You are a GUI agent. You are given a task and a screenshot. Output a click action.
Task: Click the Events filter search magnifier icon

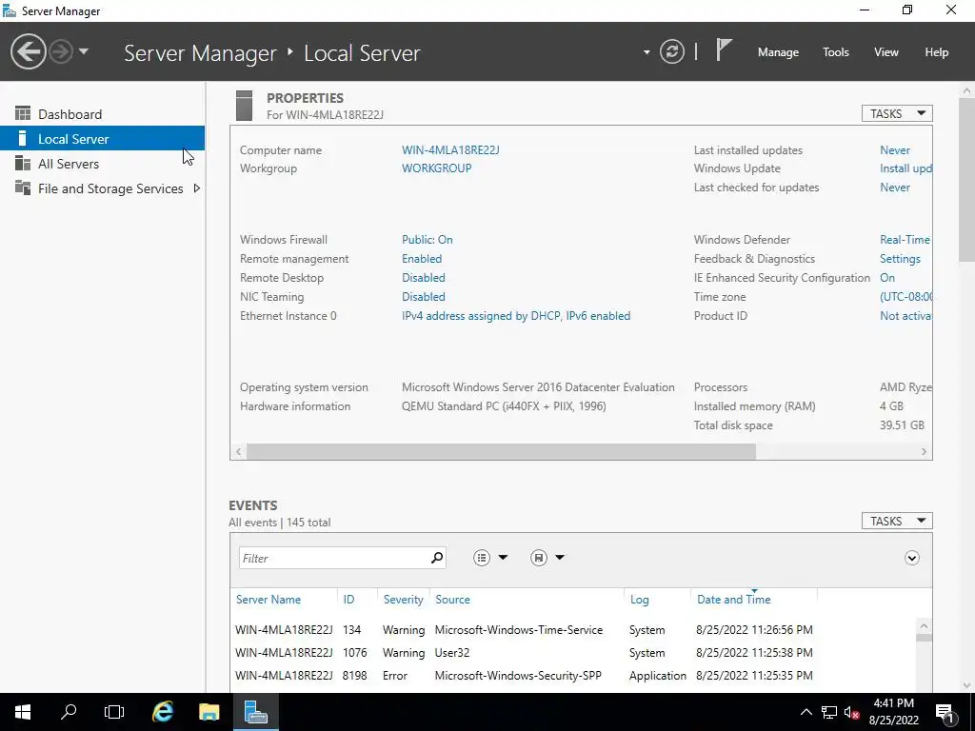(437, 558)
